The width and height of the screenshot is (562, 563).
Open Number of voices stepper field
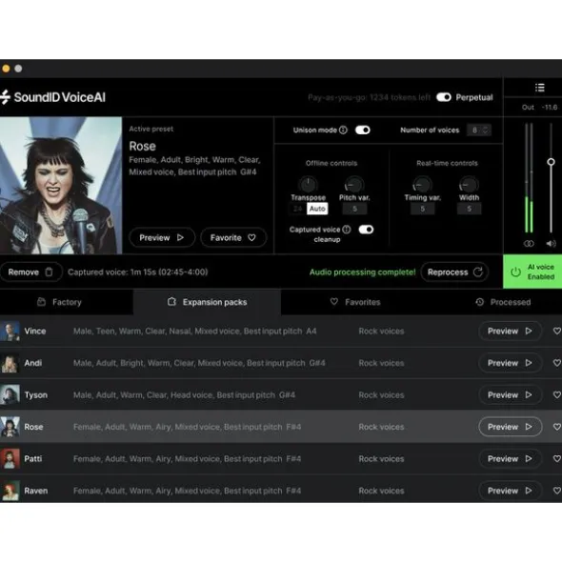click(479, 130)
